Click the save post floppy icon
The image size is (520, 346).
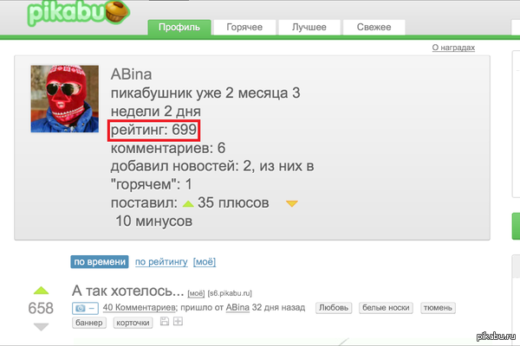tap(164, 323)
